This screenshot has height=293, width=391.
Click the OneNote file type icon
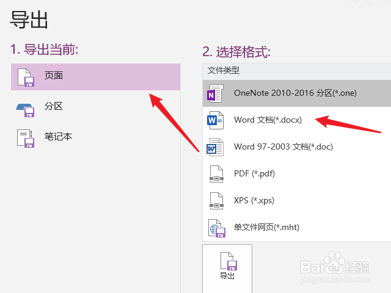216,93
